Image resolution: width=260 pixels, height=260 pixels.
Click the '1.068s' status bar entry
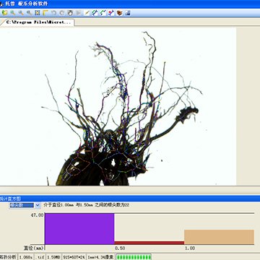(x=26, y=257)
